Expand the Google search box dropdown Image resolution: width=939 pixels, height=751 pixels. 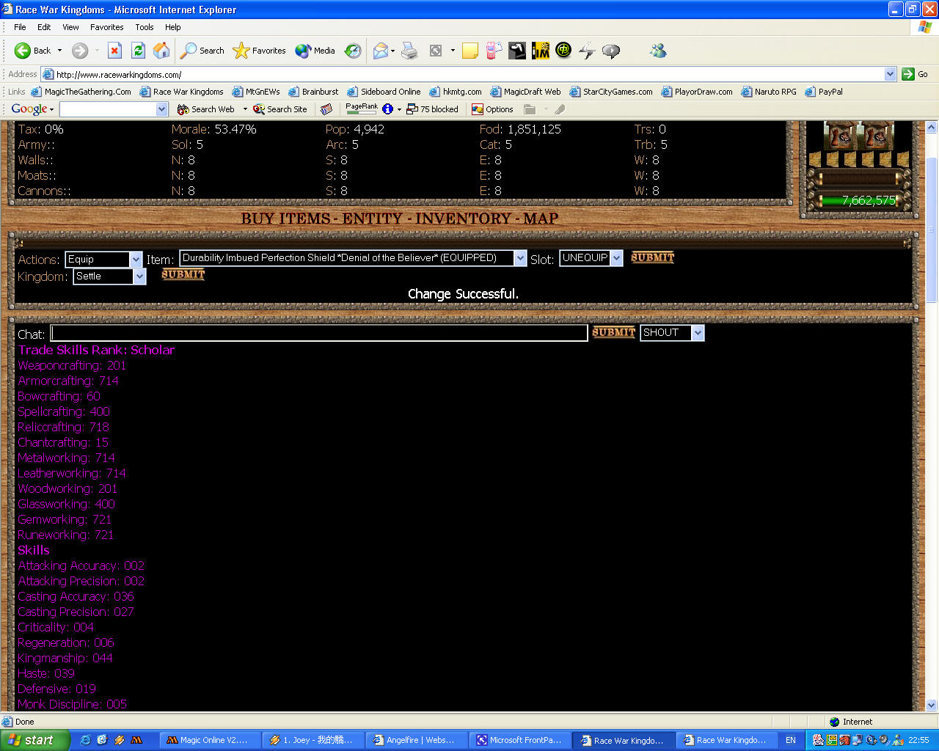point(162,109)
